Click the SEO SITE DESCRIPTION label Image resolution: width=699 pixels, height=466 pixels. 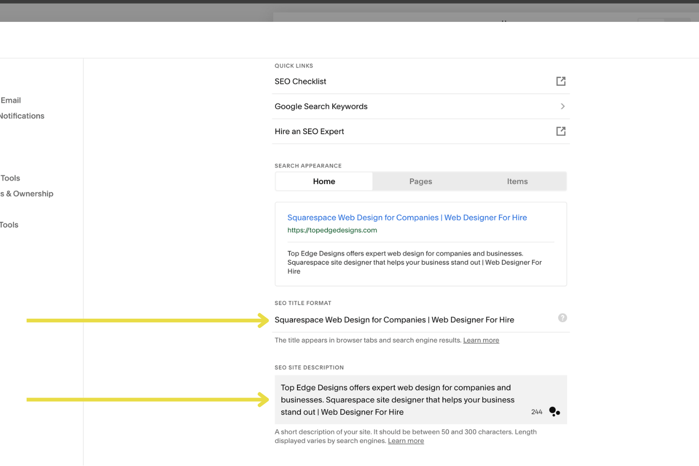click(309, 368)
